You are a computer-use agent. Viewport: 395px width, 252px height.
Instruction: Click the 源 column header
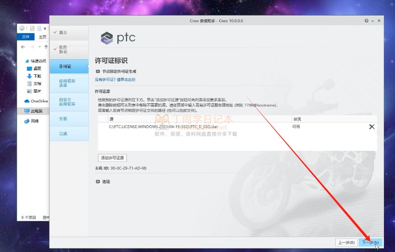pos(200,119)
